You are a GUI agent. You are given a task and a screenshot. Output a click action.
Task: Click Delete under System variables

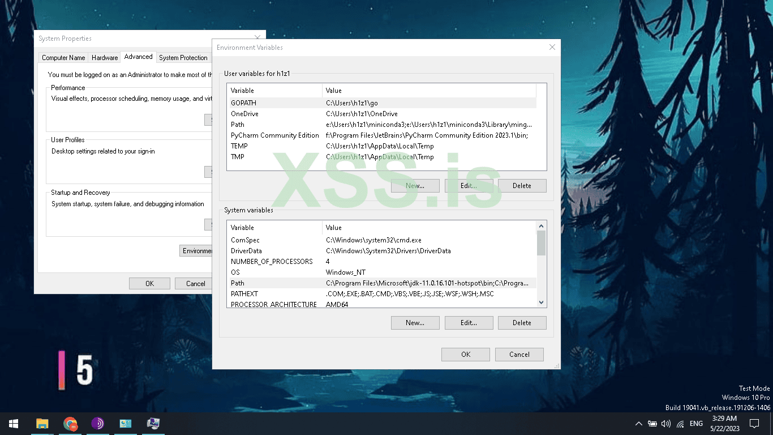point(522,323)
